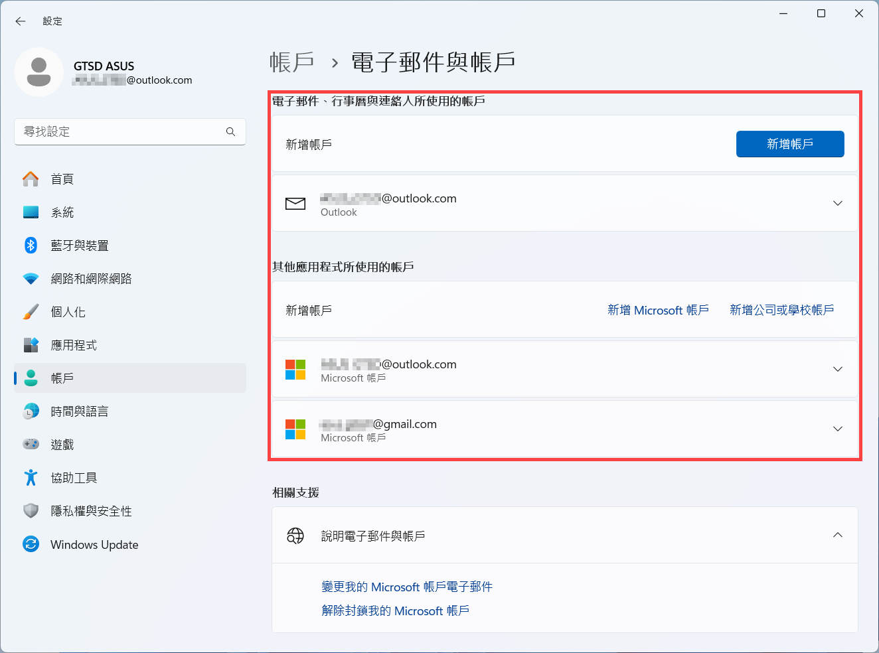
Task: Click 新增公司或學校帳戶 link
Action: point(782,310)
